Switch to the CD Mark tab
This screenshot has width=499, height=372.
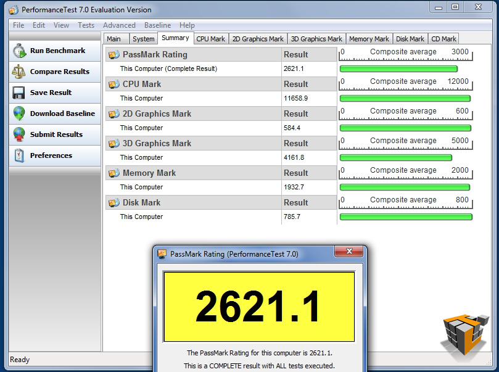click(443, 39)
